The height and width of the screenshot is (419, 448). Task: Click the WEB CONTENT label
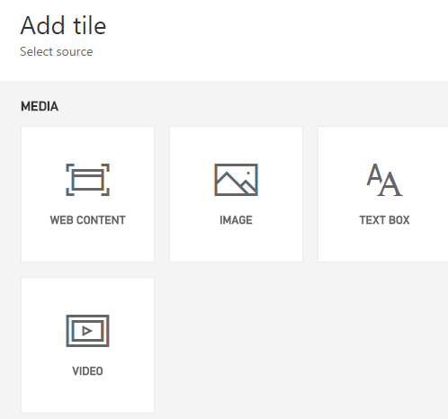[x=87, y=220]
